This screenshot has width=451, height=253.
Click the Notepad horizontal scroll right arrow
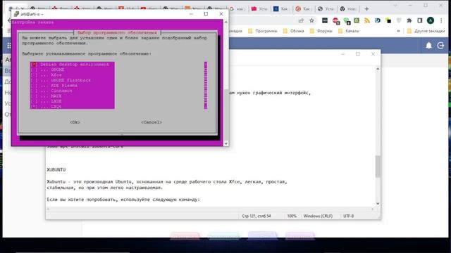[x=373, y=209]
